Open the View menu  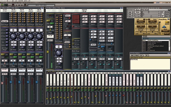click(16, 1)
